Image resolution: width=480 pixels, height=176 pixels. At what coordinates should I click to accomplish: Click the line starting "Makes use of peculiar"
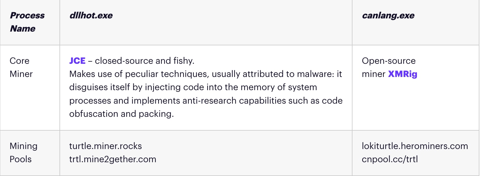205,74
